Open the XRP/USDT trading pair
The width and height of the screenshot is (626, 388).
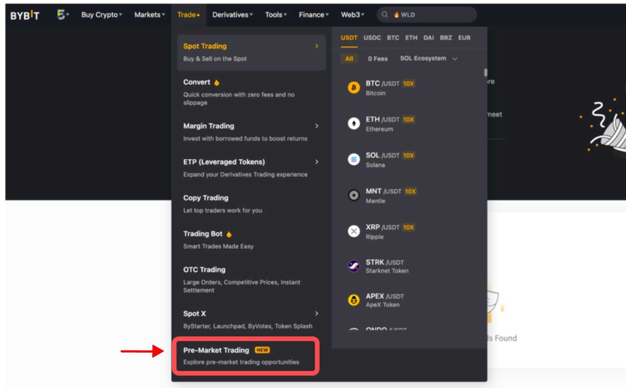tap(409, 231)
